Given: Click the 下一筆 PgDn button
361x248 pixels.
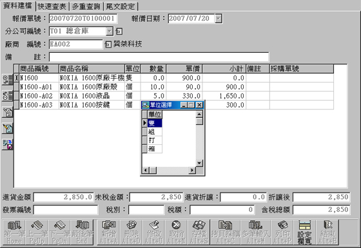Looking at the screenshot, I should point(59,232).
